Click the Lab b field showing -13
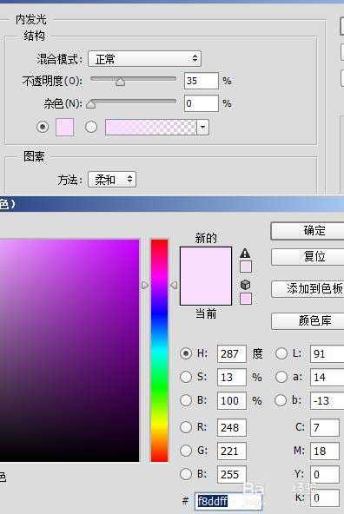Viewport: 344px width, 514px height. pyautogui.click(x=327, y=400)
